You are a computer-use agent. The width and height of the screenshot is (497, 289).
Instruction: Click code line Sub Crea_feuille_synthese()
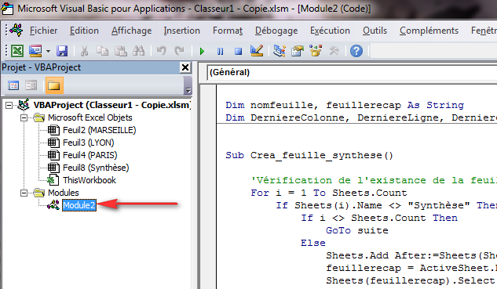[309, 155]
